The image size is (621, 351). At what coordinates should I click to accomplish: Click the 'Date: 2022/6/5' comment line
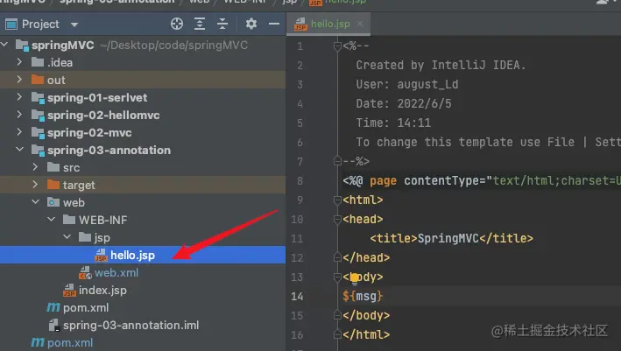pos(404,103)
